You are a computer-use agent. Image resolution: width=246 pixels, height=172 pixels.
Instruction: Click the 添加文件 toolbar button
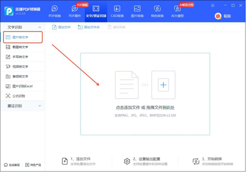[61, 27]
